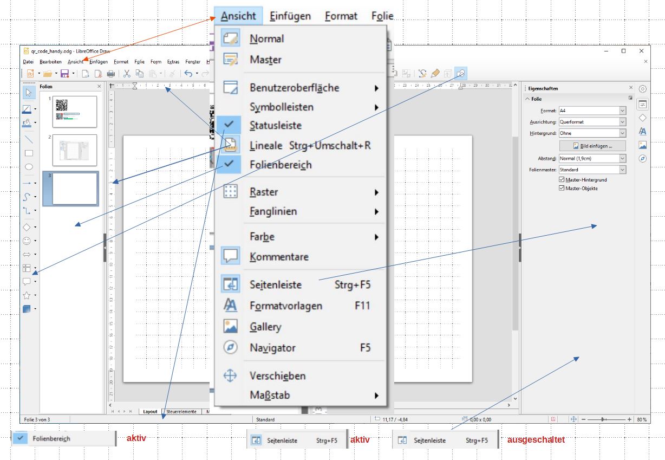Select the Ellipse drawing tool
Viewport: 665px width, 460px height.
(x=29, y=167)
